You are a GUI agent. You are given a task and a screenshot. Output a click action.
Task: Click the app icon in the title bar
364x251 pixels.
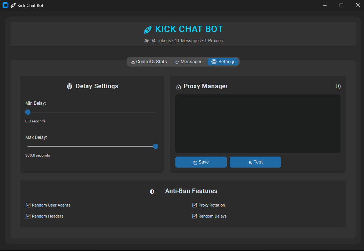6,5
